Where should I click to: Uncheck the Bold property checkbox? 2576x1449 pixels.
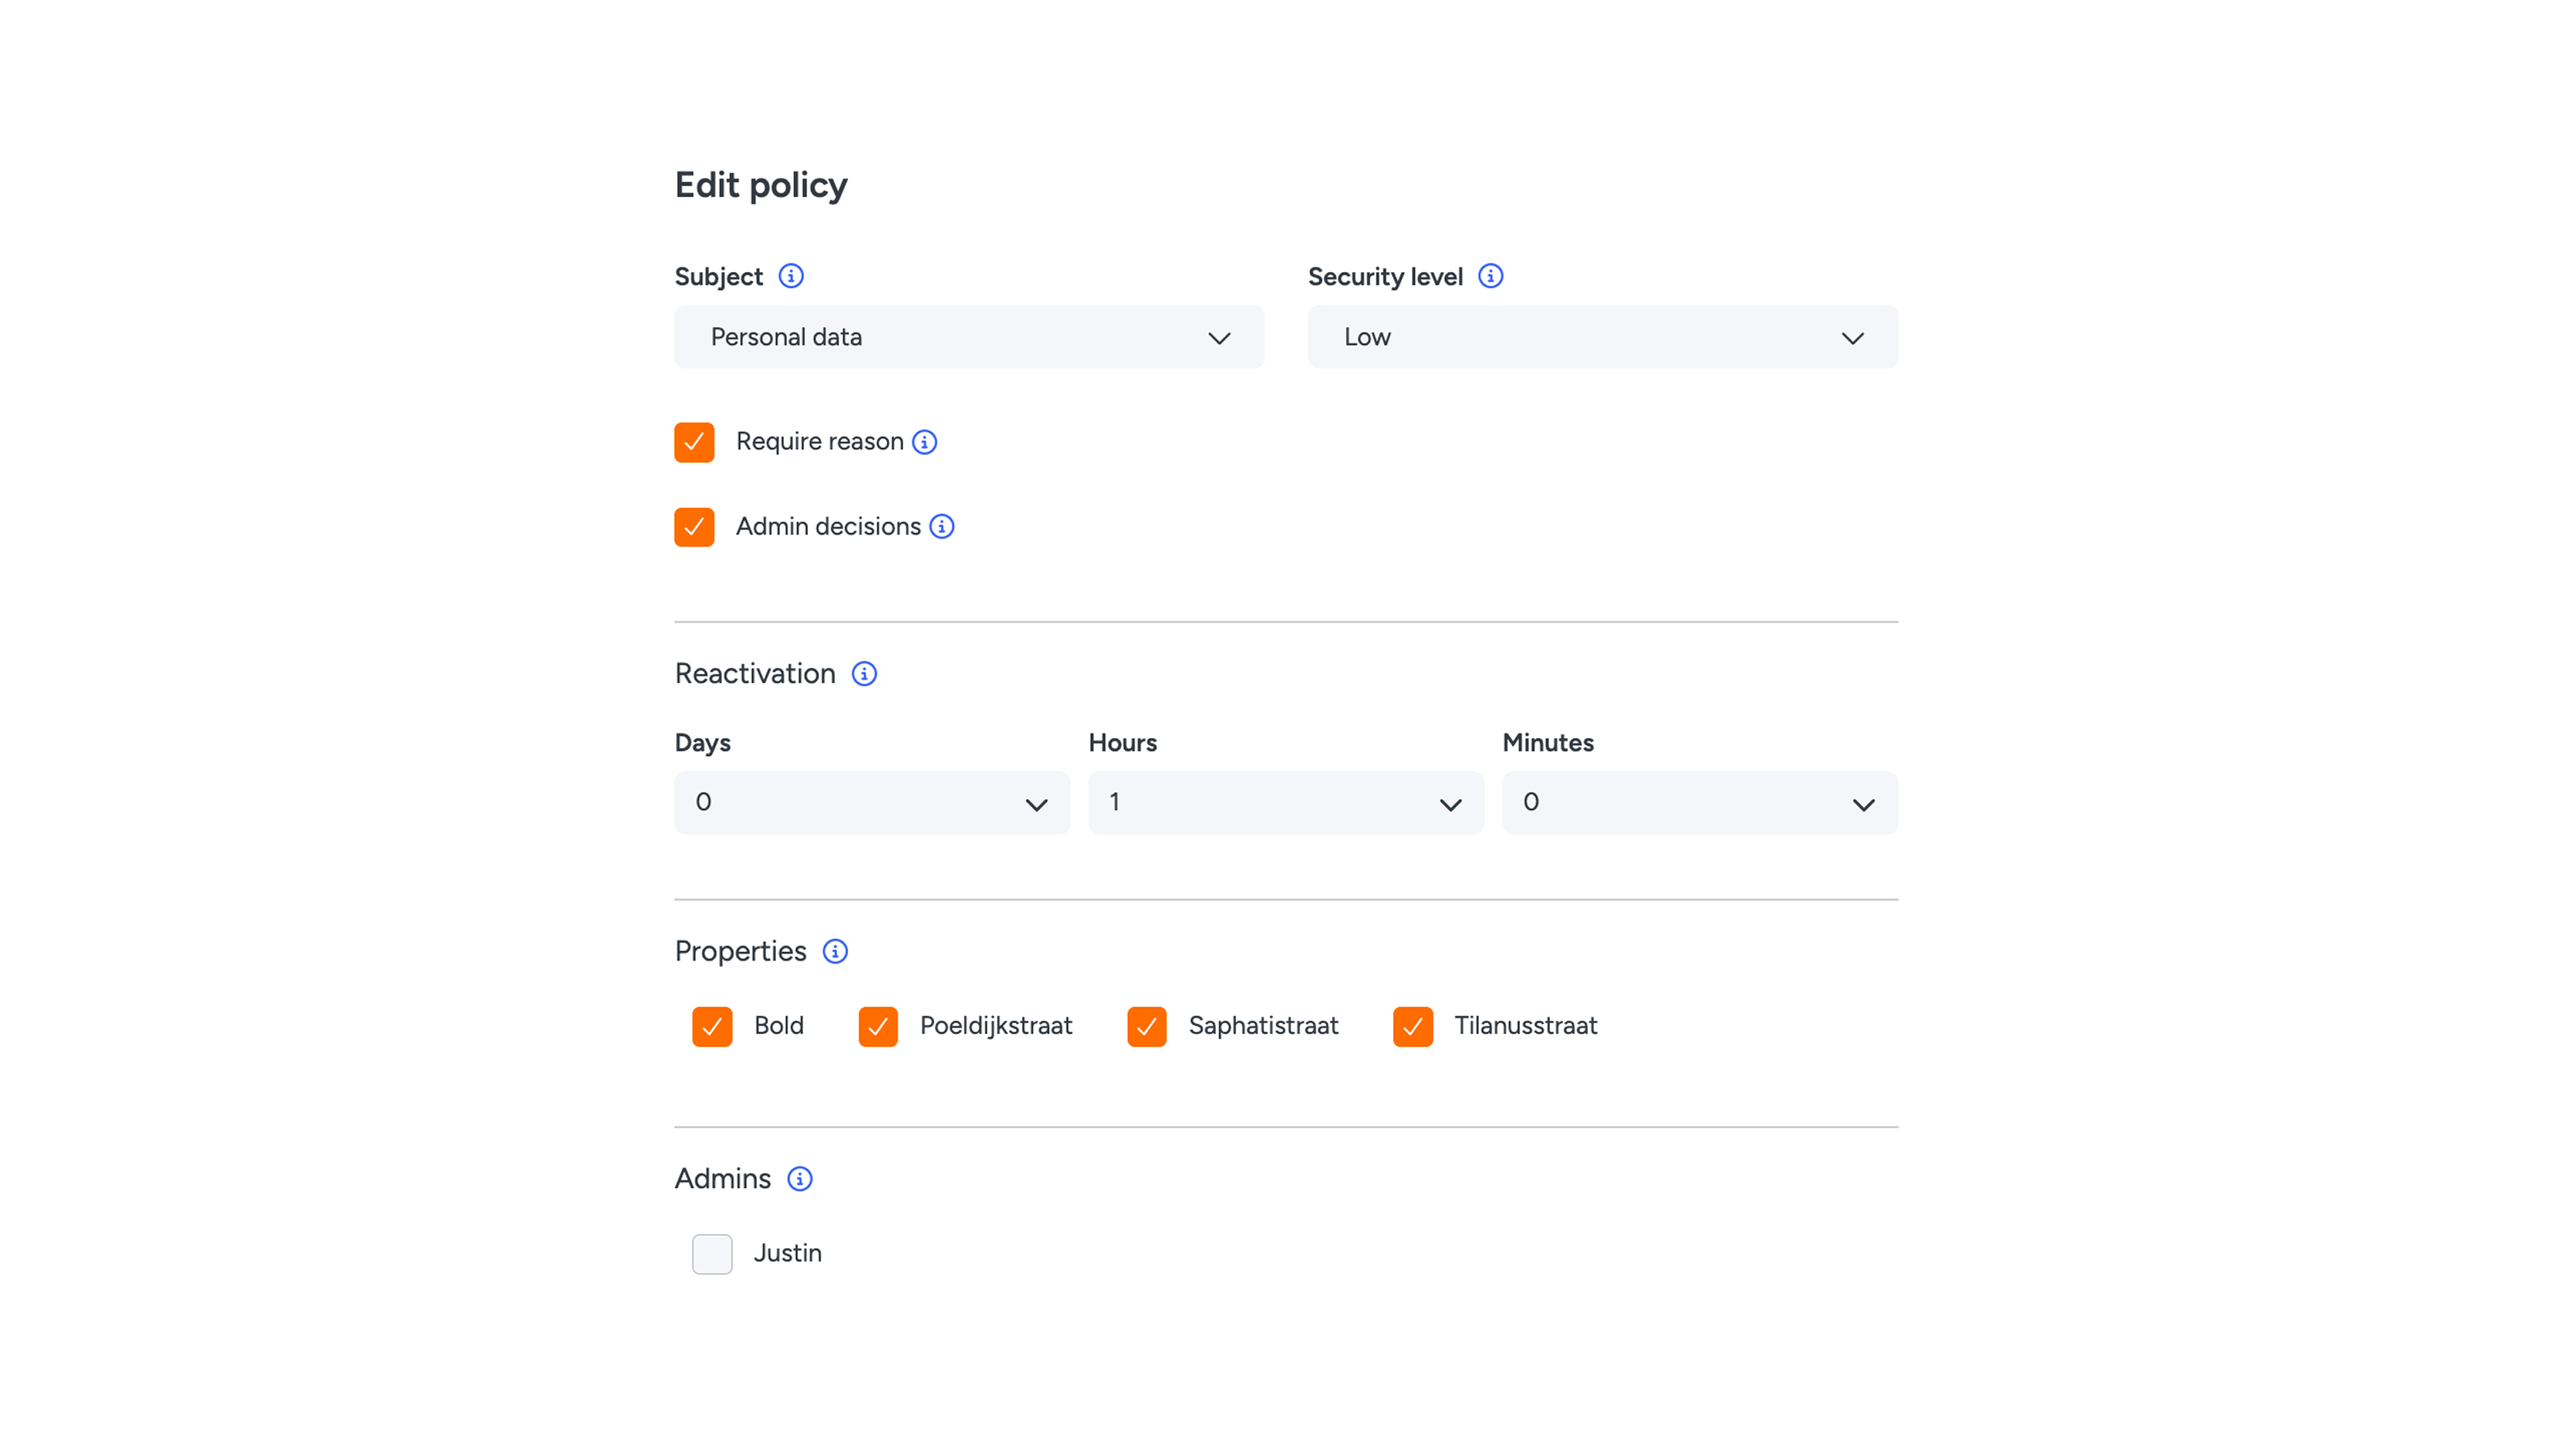(712, 1026)
